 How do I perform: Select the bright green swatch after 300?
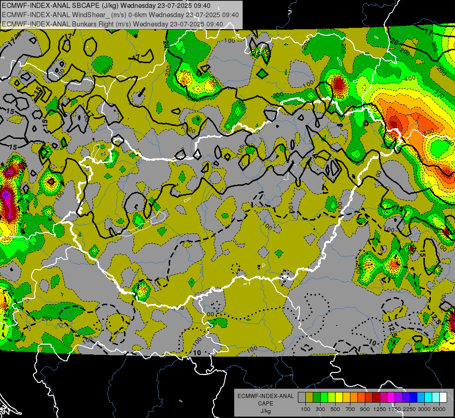[324, 397]
